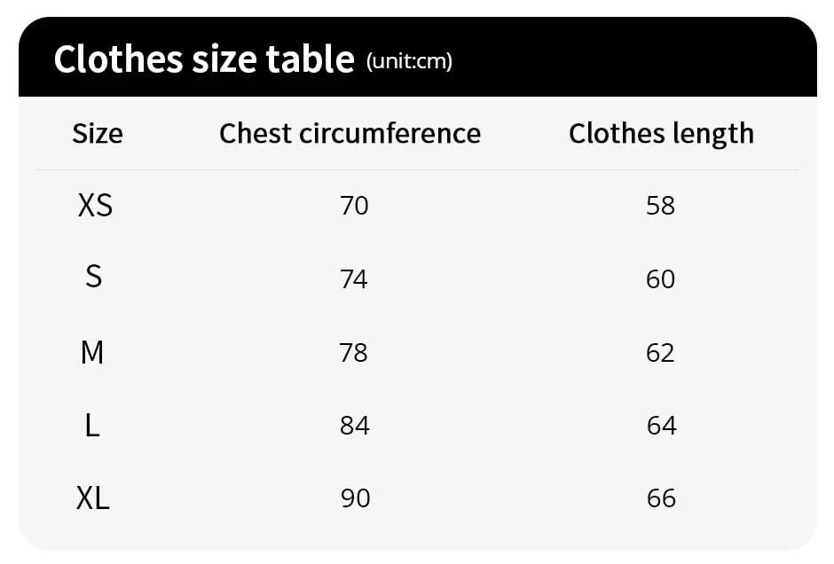Click the S size row label
The image size is (834, 564).
coord(93,278)
